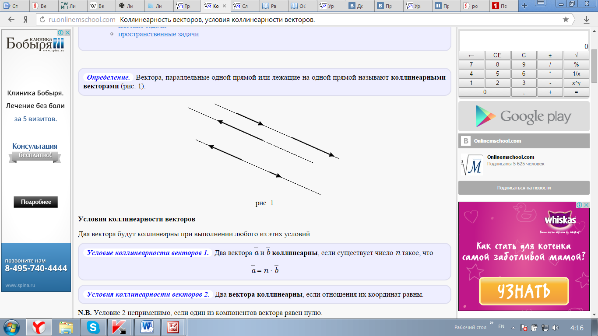Image resolution: width=598 pixels, height=336 pixels.
Task: Click calculator 'C' clear button
Action: 524,56
